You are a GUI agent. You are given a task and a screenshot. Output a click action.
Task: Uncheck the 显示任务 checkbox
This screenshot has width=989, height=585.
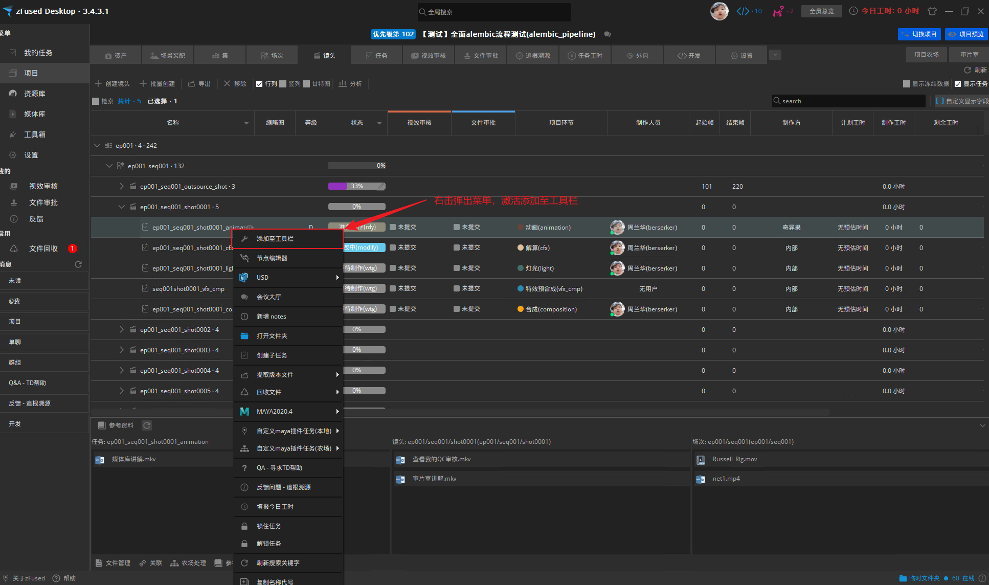(958, 84)
